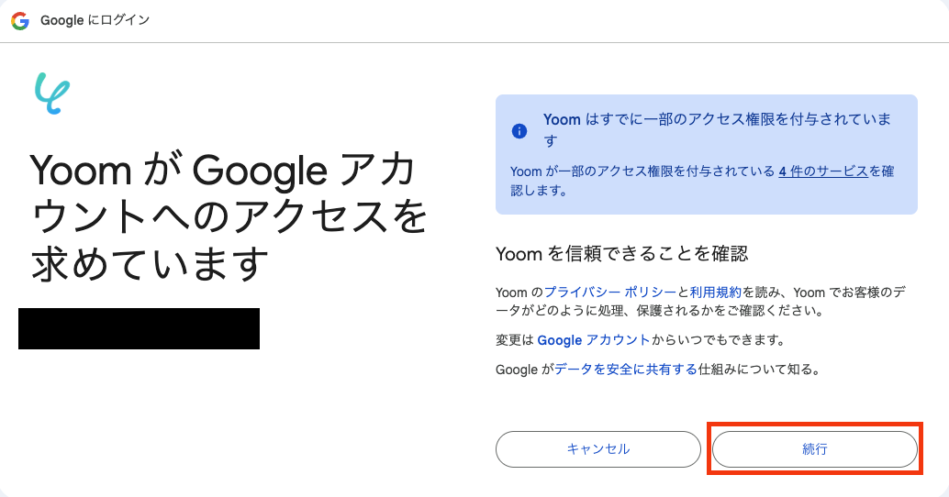Screen dimensions: 949x497
Task: Click the いつでもできます text
Action: (x=718, y=340)
